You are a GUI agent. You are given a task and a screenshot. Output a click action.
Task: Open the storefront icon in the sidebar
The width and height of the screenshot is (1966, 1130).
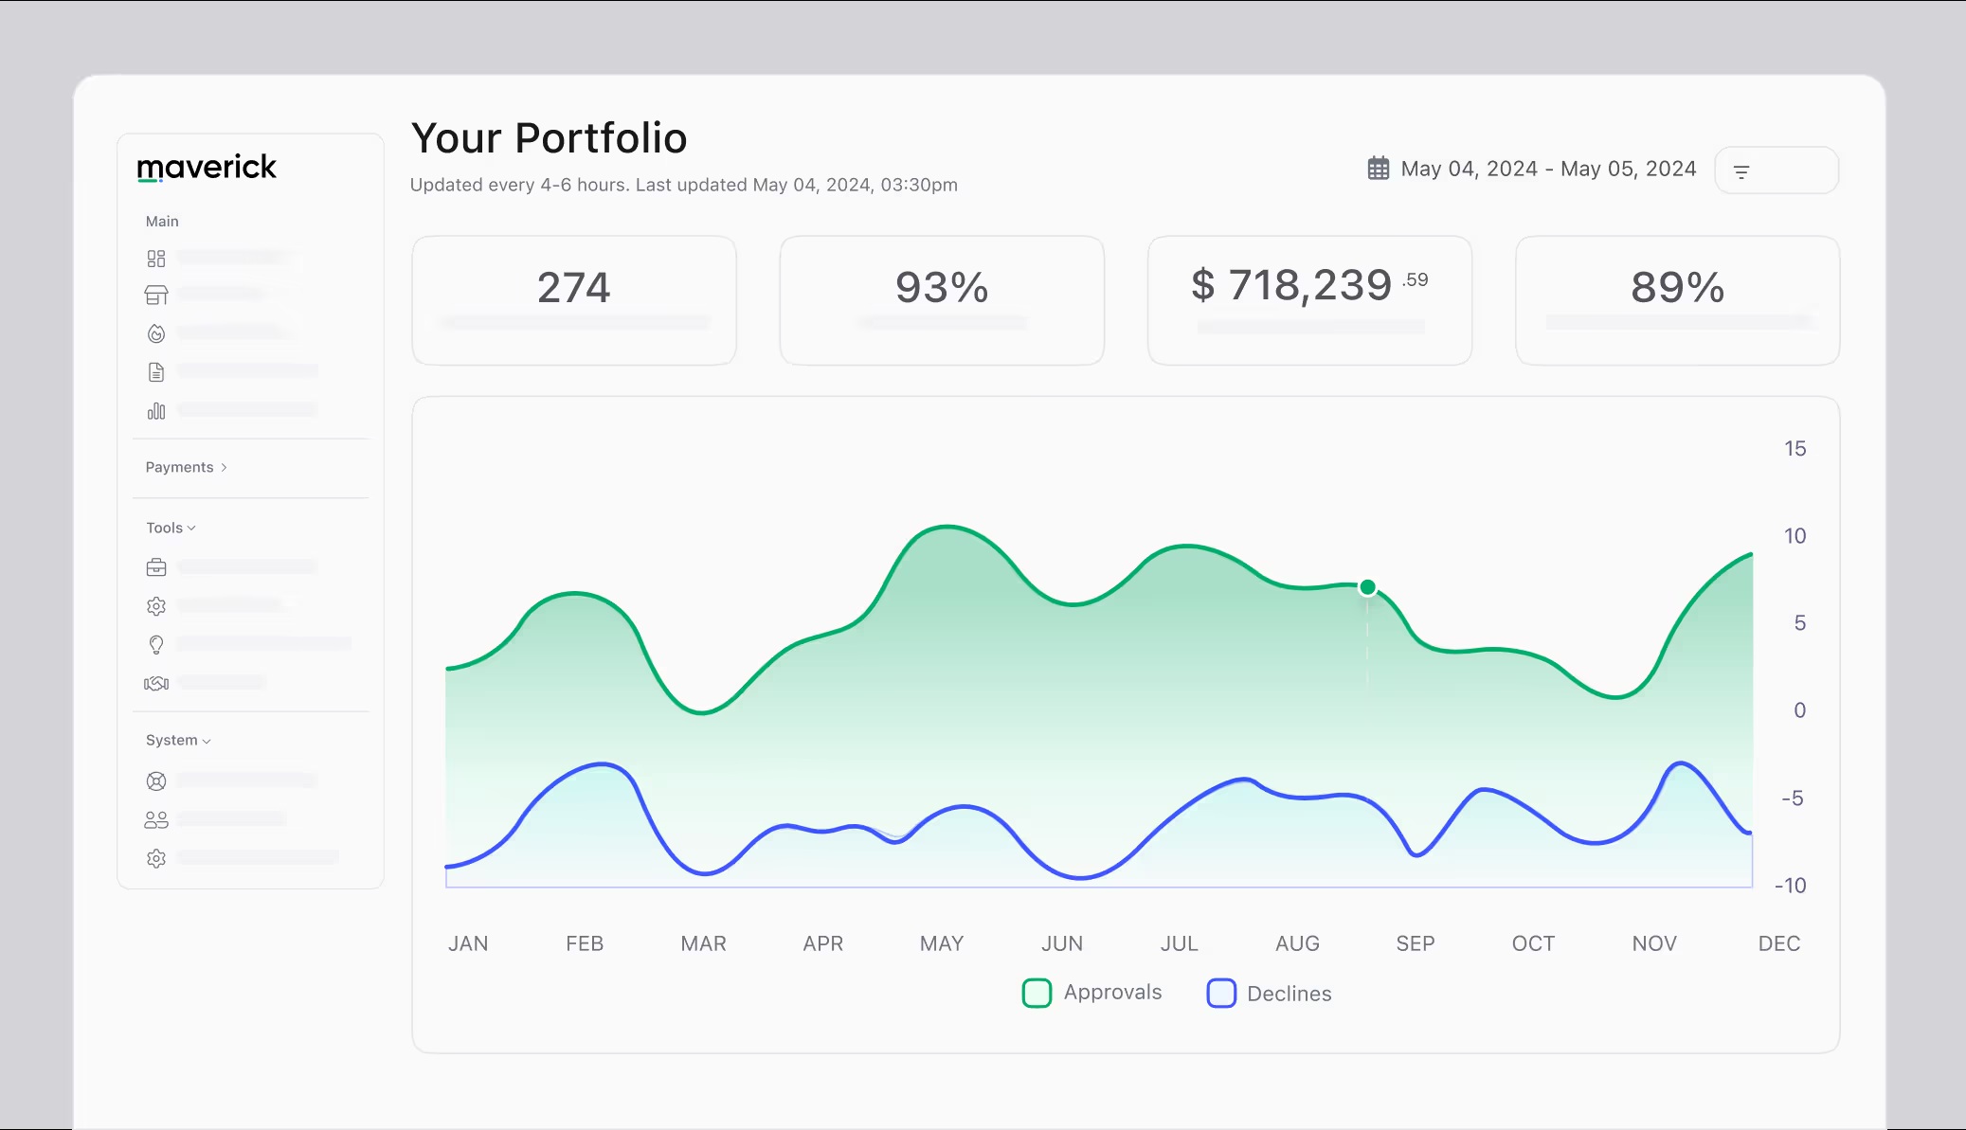click(156, 296)
